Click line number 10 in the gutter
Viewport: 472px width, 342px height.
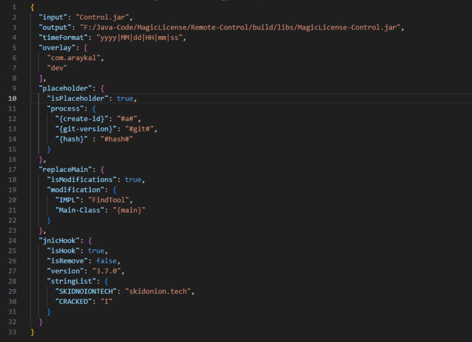tap(12, 98)
